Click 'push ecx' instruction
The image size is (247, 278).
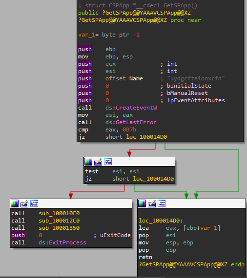[x=97, y=64]
